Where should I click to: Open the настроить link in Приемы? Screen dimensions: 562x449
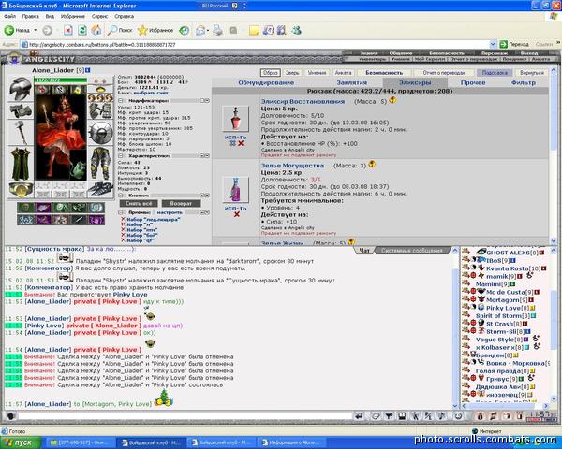[x=170, y=212]
